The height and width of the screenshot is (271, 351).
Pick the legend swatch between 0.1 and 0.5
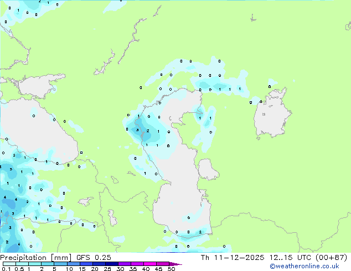click(9, 264)
